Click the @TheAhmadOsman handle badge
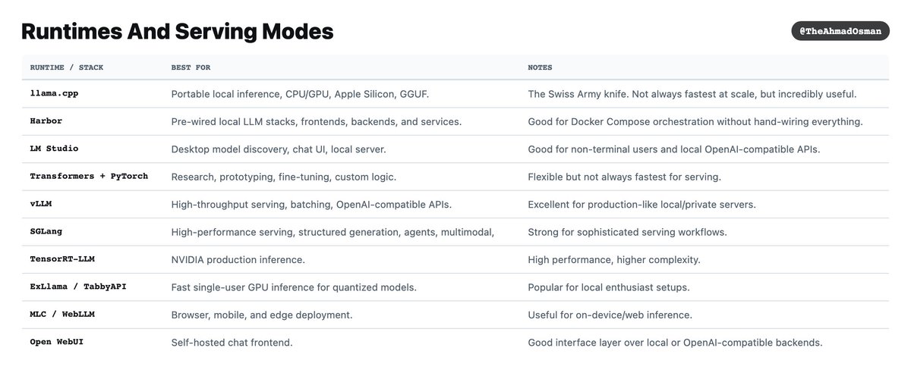The height and width of the screenshot is (376, 911). 840,31
